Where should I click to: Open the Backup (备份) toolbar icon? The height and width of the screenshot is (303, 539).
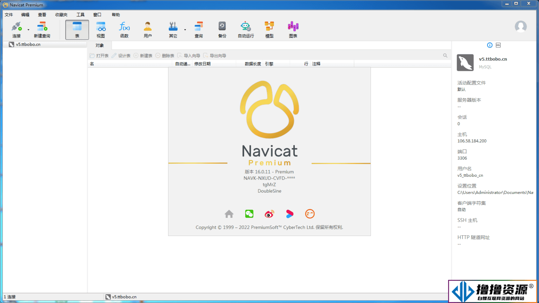pos(222,29)
